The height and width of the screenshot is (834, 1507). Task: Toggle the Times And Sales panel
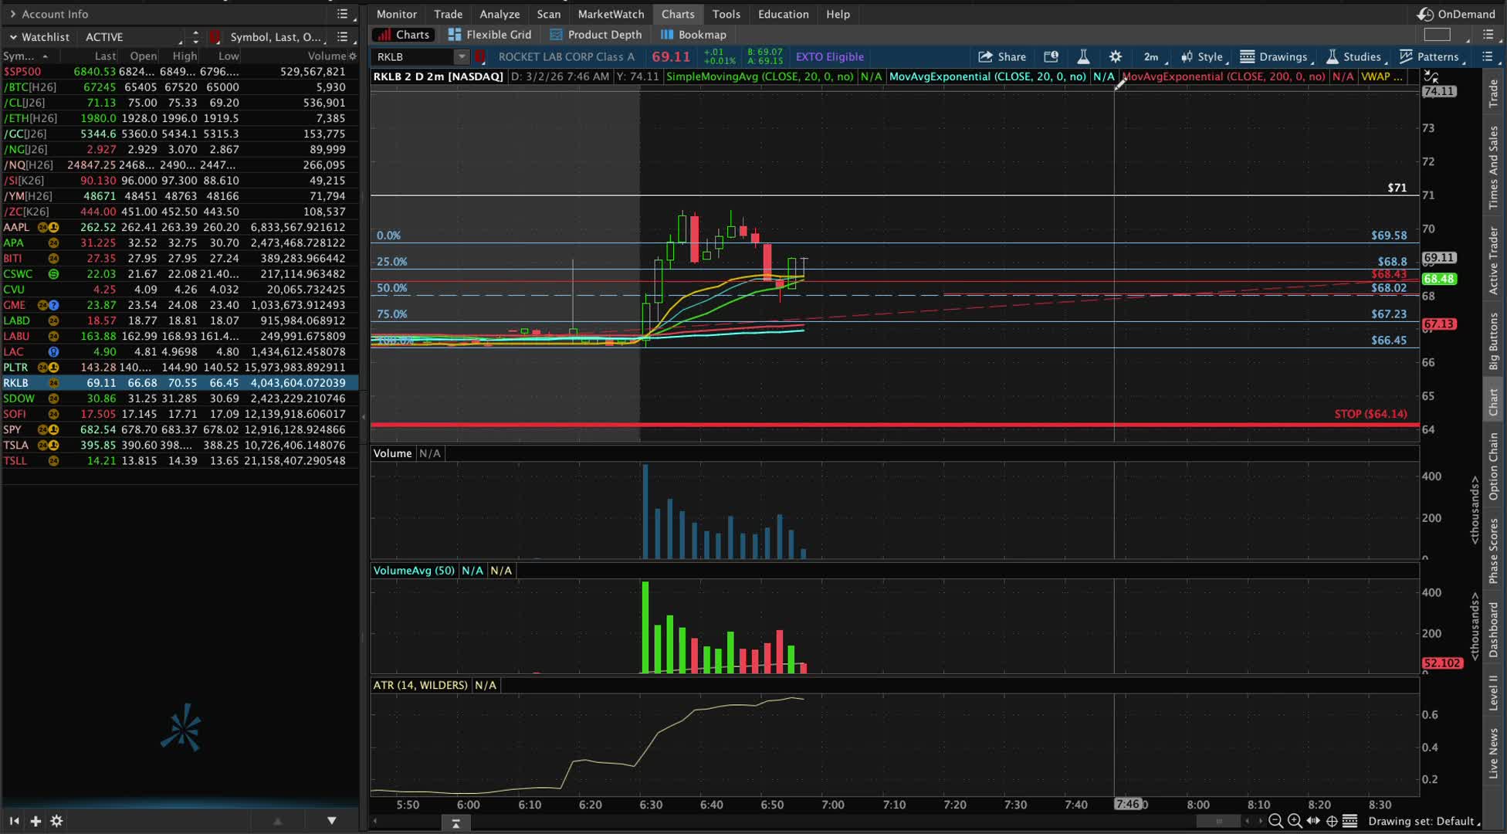(1494, 168)
